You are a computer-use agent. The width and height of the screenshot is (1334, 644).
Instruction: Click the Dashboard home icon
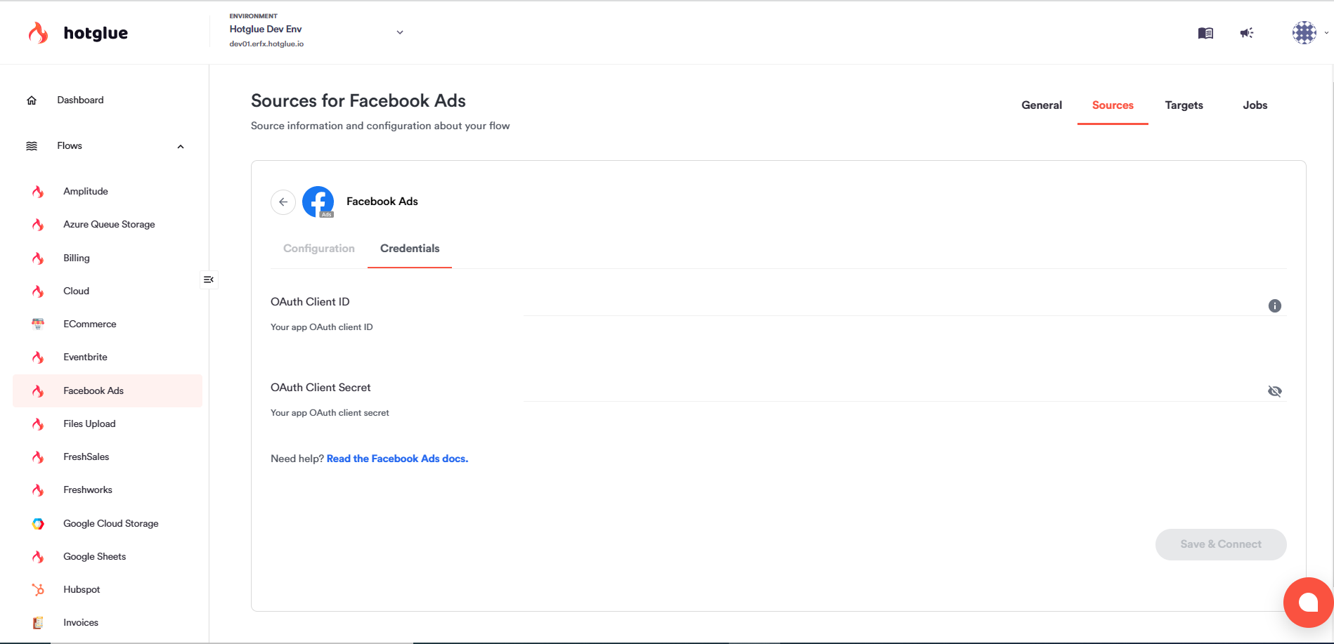(x=32, y=100)
